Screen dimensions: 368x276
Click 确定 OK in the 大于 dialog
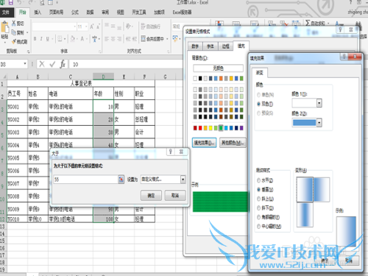coord(151,195)
